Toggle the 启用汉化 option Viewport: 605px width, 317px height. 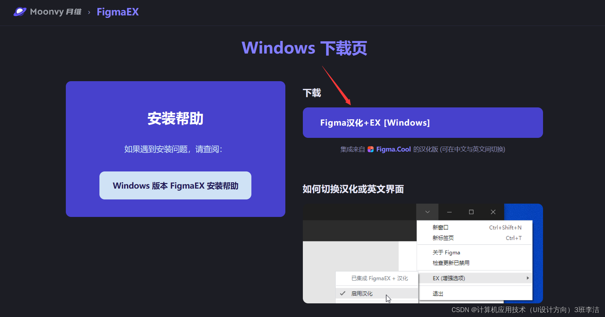tap(362, 293)
